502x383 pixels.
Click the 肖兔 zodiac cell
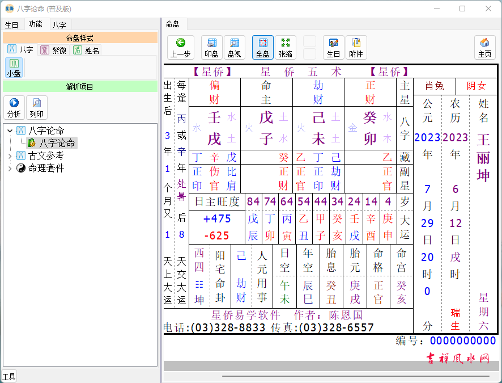point(435,86)
